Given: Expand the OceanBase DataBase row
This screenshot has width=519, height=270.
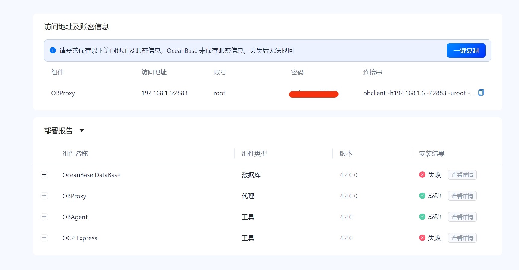Looking at the screenshot, I should coord(44,175).
